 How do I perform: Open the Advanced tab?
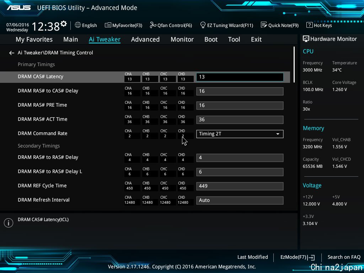pyautogui.click(x=145, y=39)
